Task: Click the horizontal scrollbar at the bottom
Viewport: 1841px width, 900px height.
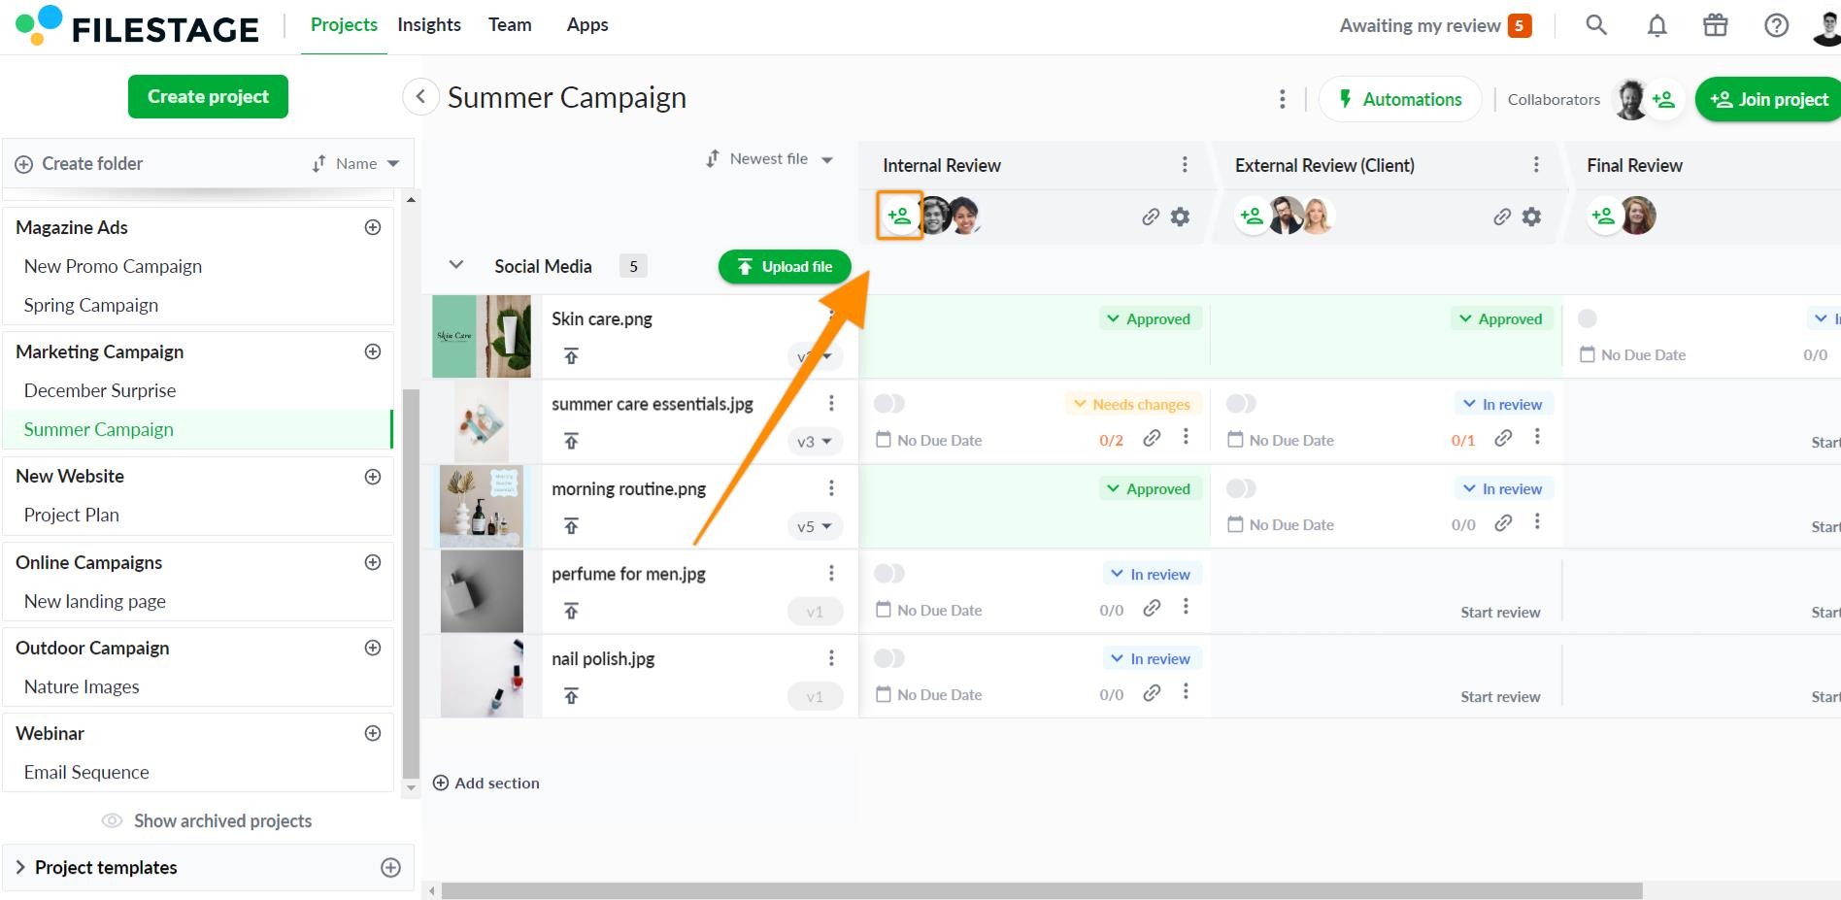Action: click(1041, 890)
